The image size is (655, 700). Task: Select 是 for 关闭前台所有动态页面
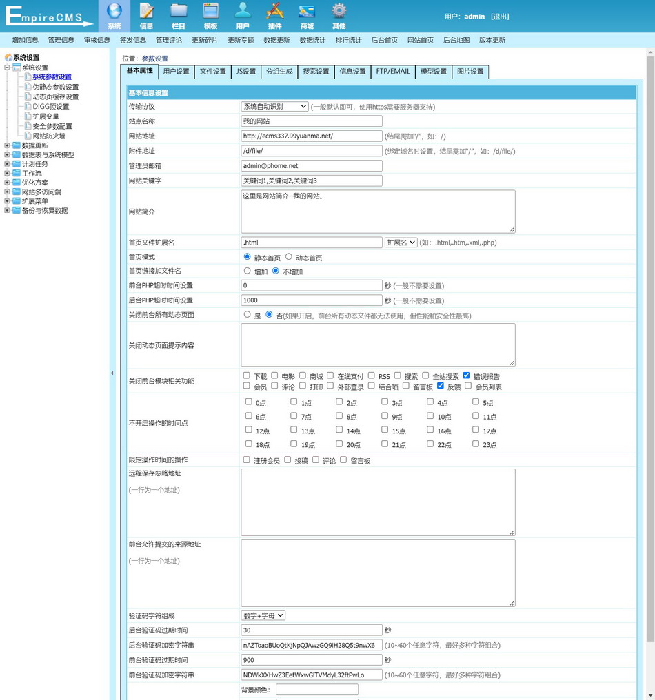click(247, 314)
